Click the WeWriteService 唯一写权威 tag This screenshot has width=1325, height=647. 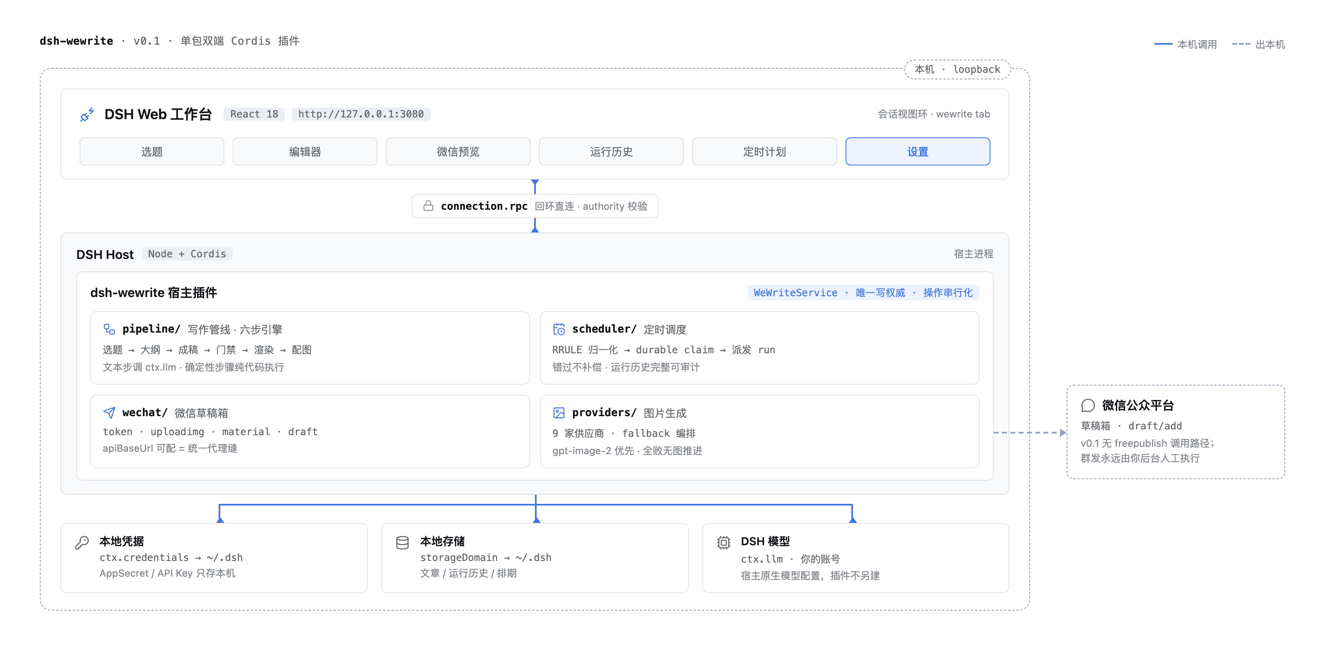click(863, 292)
